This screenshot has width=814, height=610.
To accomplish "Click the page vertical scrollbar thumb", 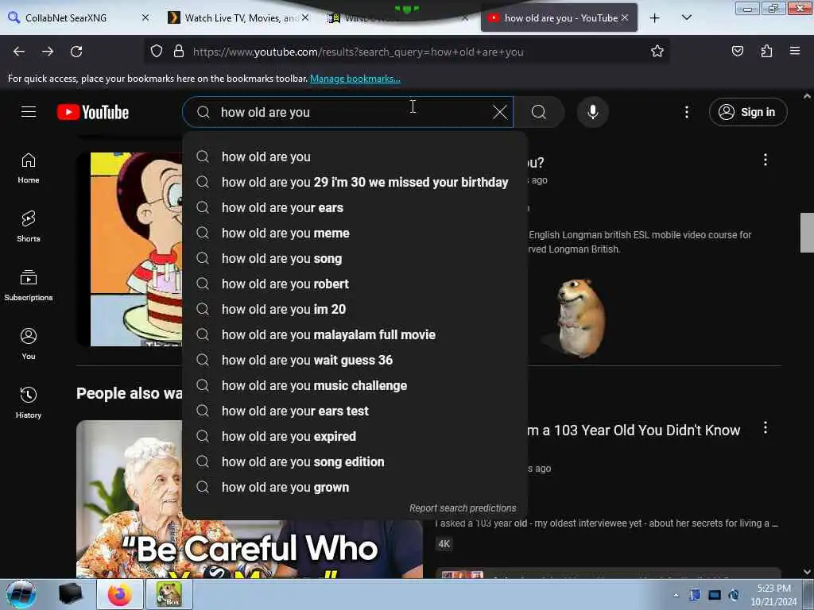I will [x=807, y=233].
